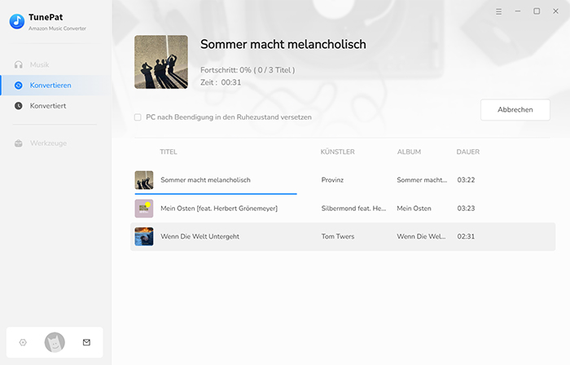Click duration '03:22'
Image resolution: width=570 pixels, height=365 pixels.
pyautogui.click(x=466, y=180)
